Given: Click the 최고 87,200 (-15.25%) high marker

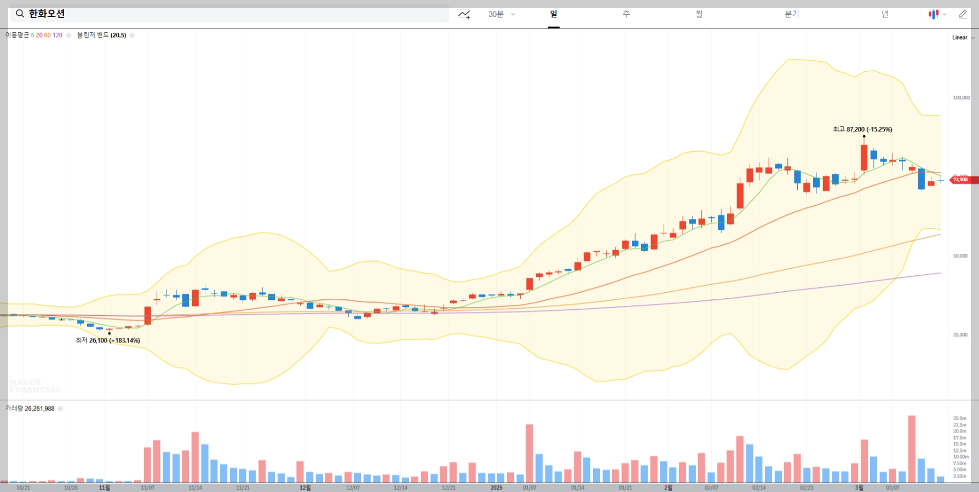Looking at the screenshot, I should click(862, 130).
